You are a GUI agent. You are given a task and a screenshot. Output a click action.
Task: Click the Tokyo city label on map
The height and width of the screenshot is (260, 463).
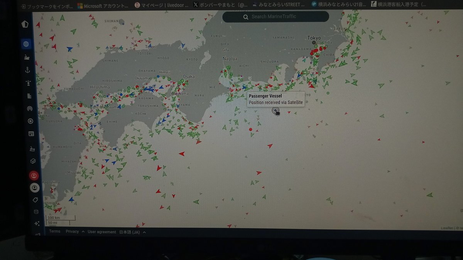point(314,38)
